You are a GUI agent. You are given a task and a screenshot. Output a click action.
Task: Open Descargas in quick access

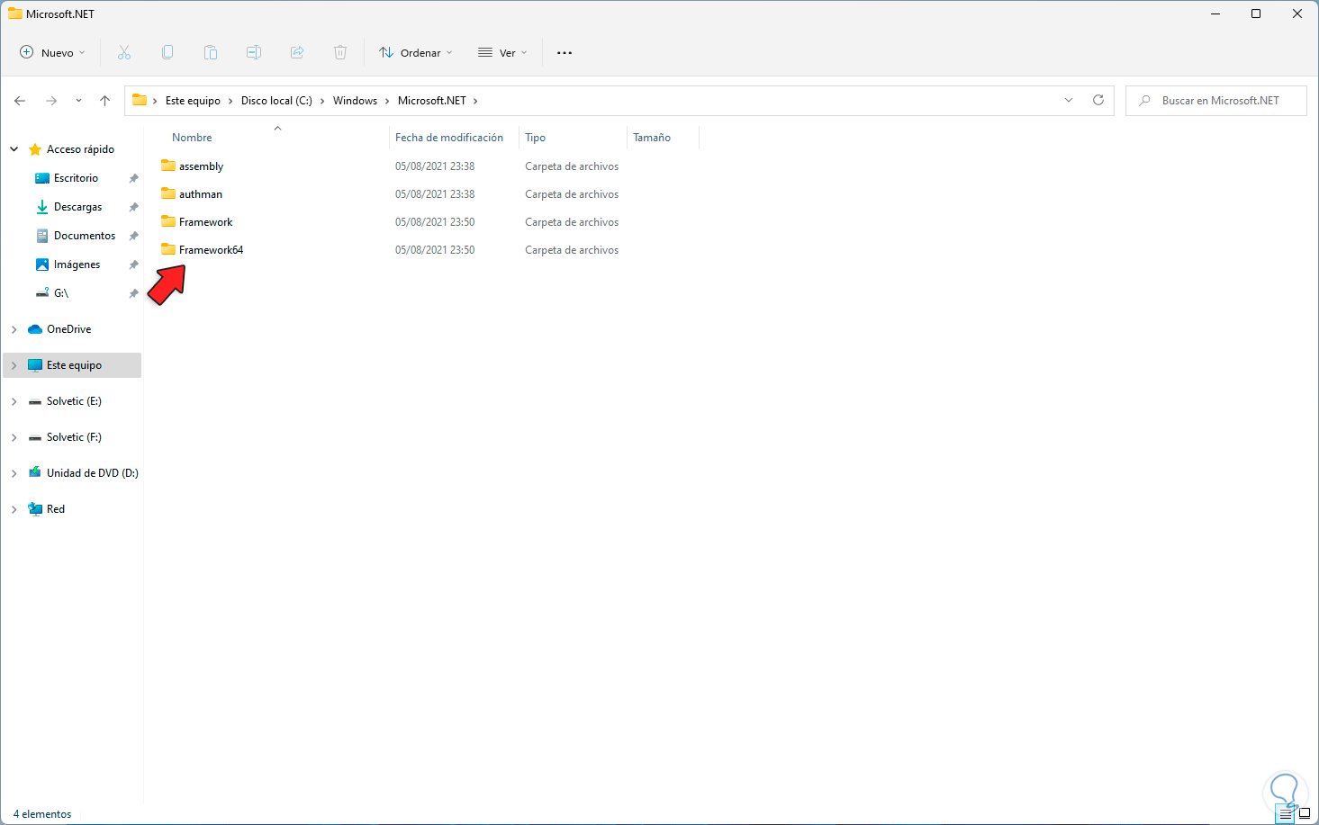[77, 207]
